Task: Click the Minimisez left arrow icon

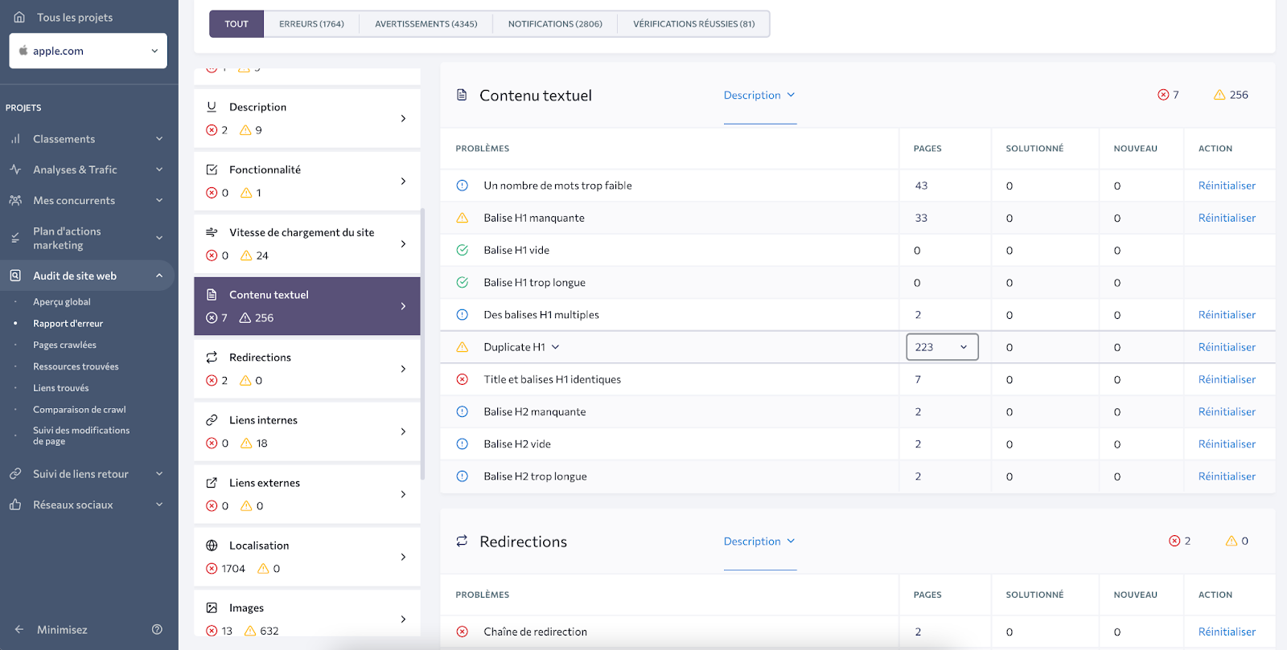Action: [19, 630]
